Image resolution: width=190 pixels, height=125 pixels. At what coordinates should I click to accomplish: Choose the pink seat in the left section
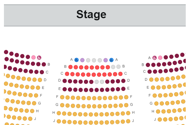click(33, 57)
